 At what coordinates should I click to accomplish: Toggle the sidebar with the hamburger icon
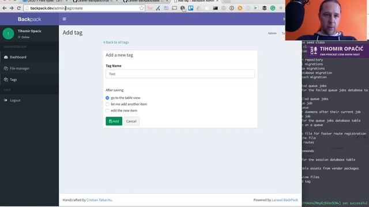(x=64, y=19)
